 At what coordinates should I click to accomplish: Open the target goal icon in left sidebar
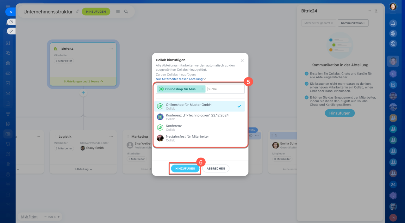point(8,154)
